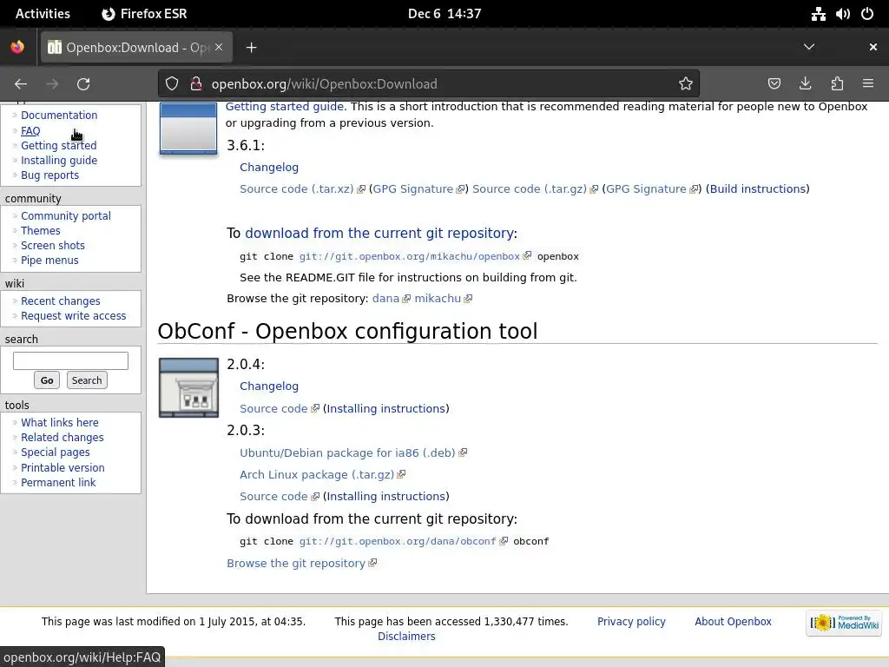Open the Special pages link
Image resolution: width=889 pixels, height=667 pixels.
[56, 452]
